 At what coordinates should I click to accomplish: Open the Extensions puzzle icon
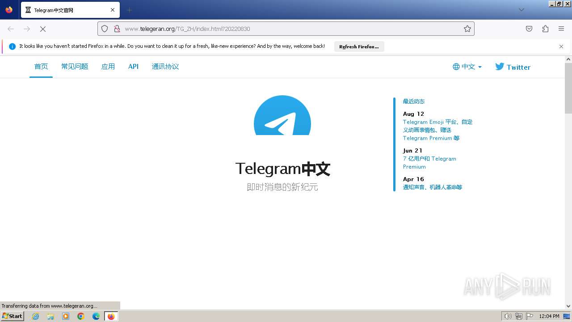pos(545,29)
